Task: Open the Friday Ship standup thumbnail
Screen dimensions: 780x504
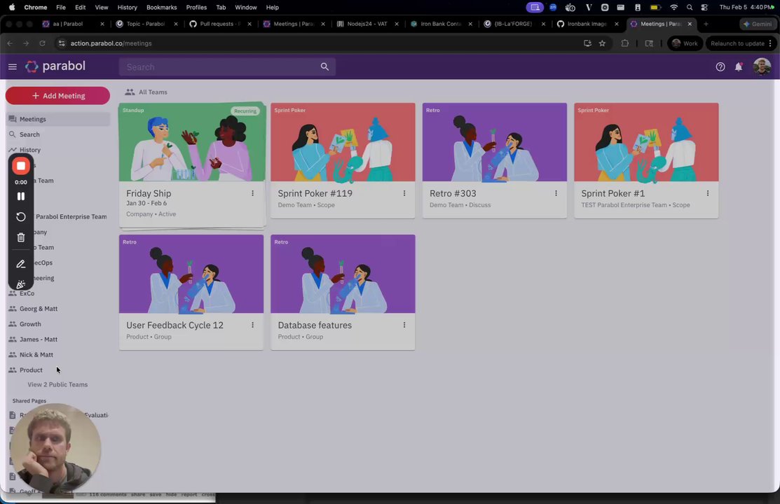Action: [x=191, y=142]
